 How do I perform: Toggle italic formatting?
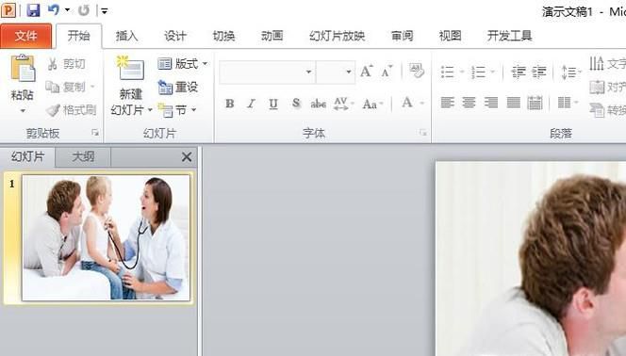pos(251,104)
